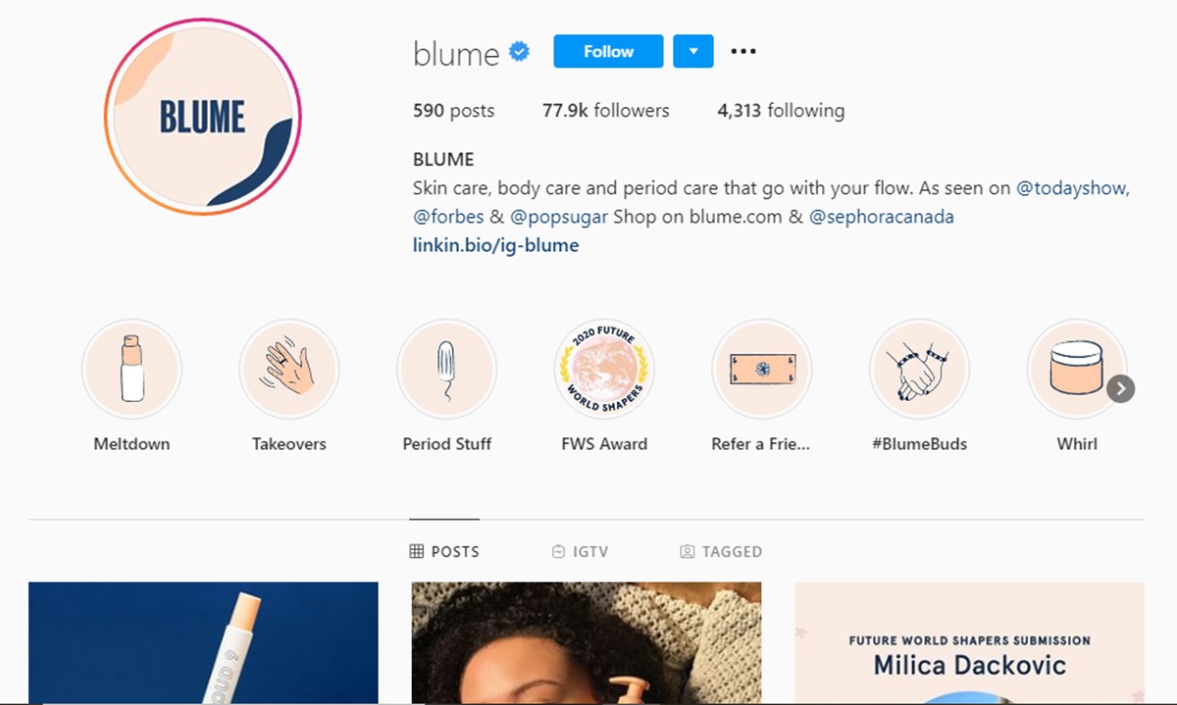Open the Takeovers highlight icon
The width and height of the screenshot is (1177, 705).
tap(289, 370)
